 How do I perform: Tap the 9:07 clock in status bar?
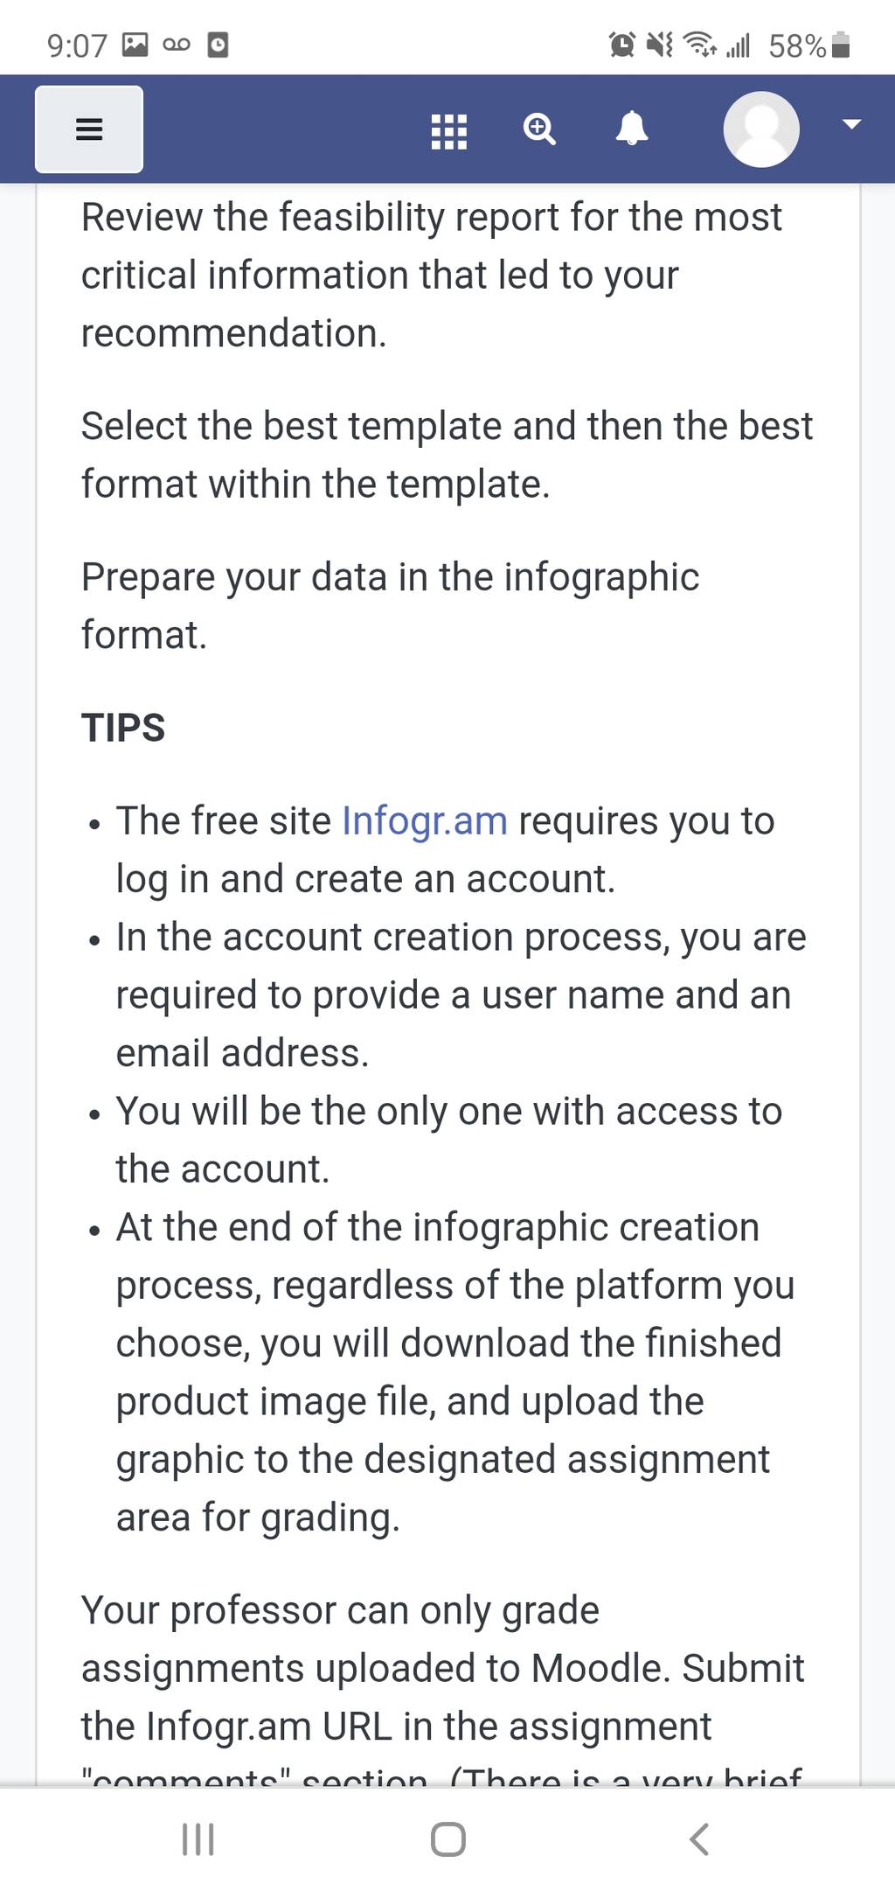(77, 45)
